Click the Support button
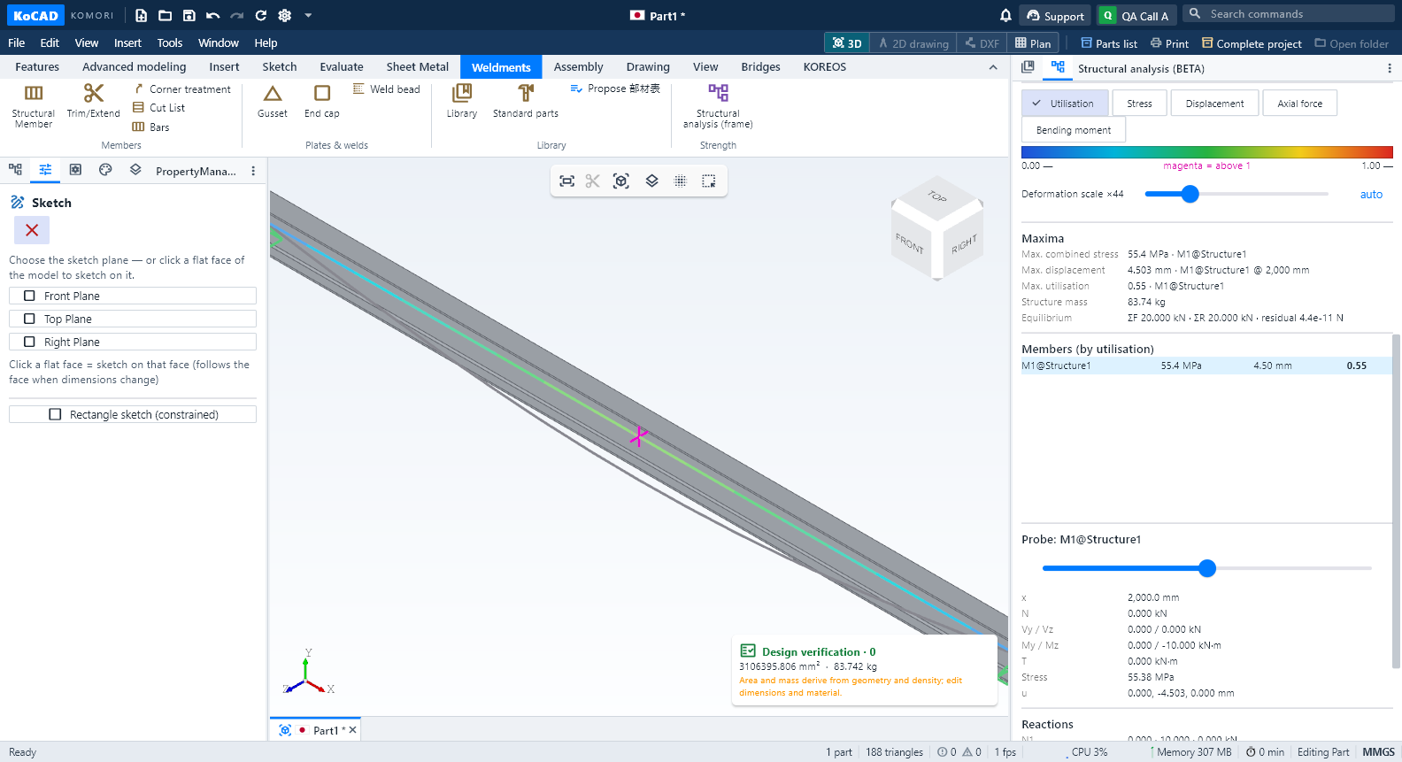This screenshot has width=1402, height=762. click(1055, 15)
